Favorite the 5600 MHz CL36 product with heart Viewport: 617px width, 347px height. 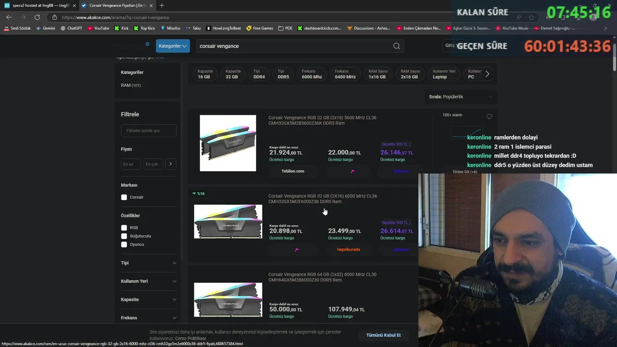489,117
